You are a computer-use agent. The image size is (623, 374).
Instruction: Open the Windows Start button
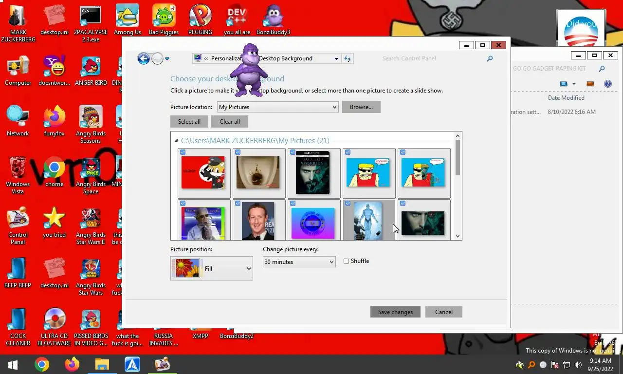pyautogui.click(x=13, y=364)
